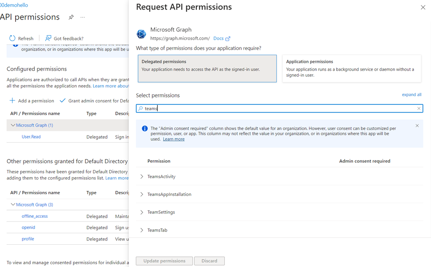Click the https://graph.microsoft.com/ URL text

tap(180, 38)
